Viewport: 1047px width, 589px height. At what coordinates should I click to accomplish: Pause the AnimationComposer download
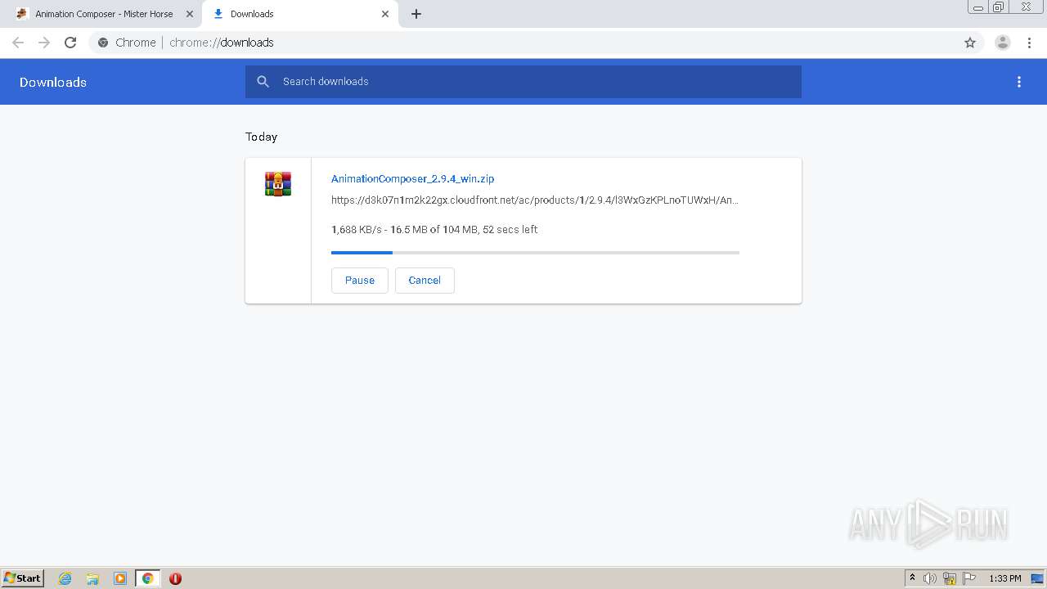[x=360, y=281]
